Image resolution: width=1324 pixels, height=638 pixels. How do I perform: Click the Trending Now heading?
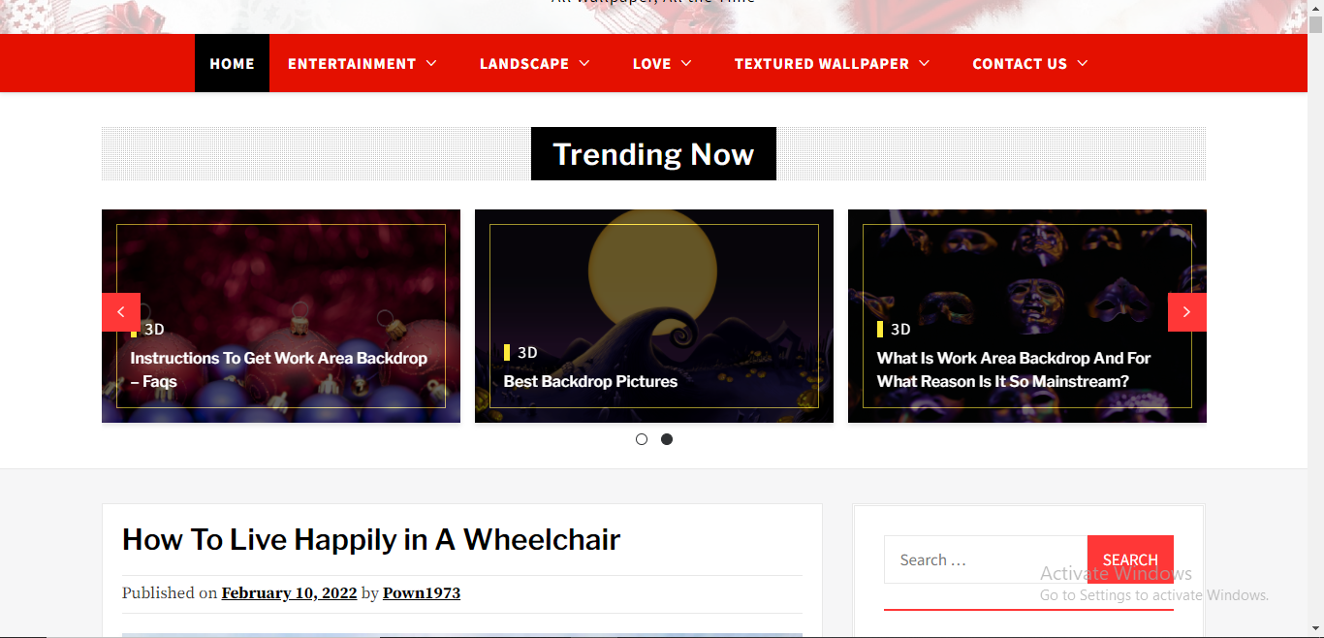[653, 154]
